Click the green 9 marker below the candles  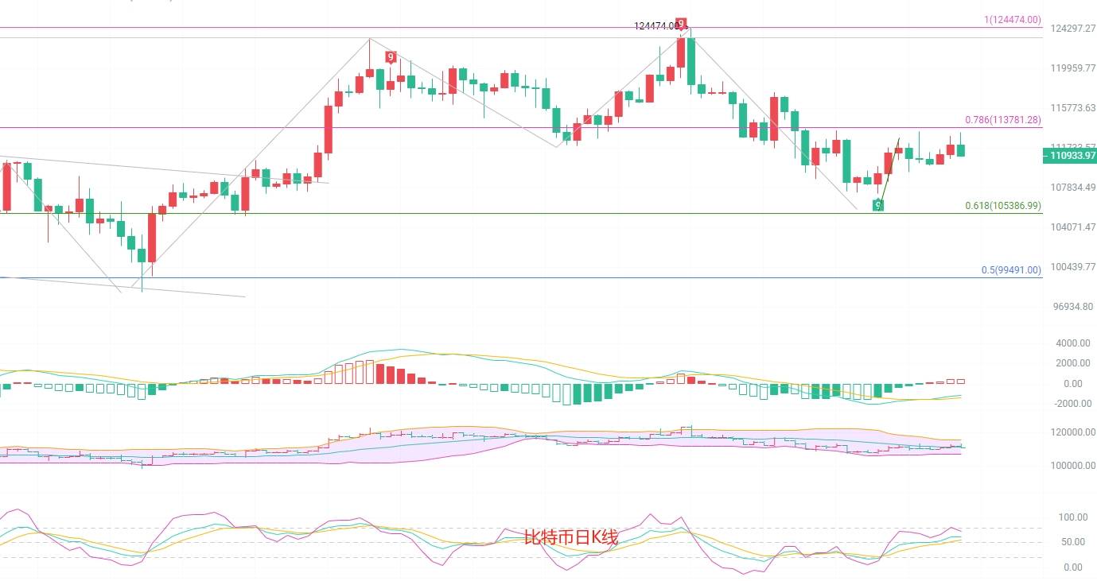(878, 205)
